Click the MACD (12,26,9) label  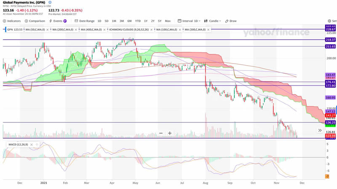coord(18,145)
